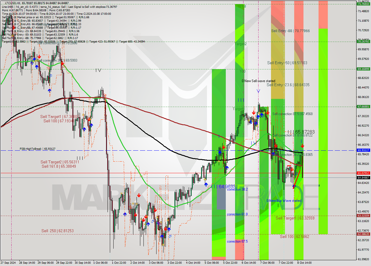Click the red 62.58620 price axis marker
The height and width of the screenshot is (266, 371).
click(x=363, y=234)
